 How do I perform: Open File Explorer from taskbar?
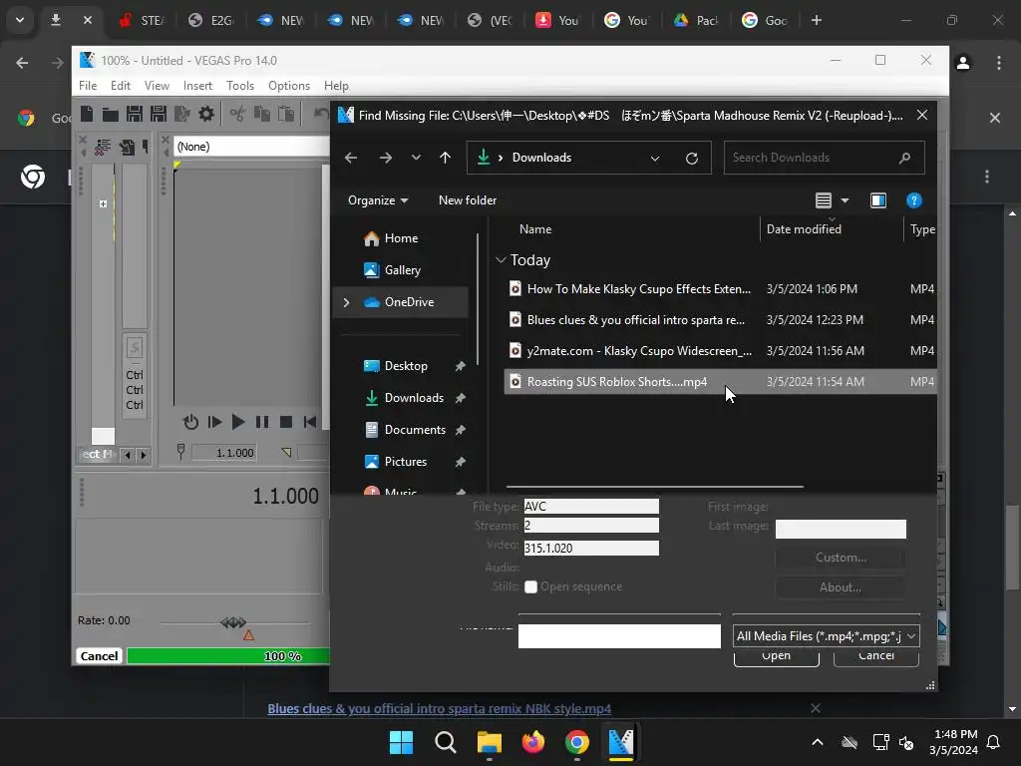point(489,742)
